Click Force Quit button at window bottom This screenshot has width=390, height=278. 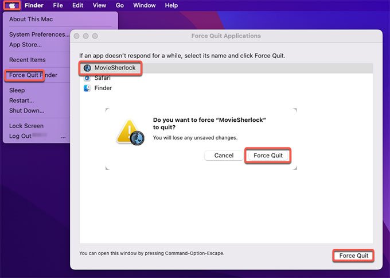pyautogui.click(x=353, y=256)
